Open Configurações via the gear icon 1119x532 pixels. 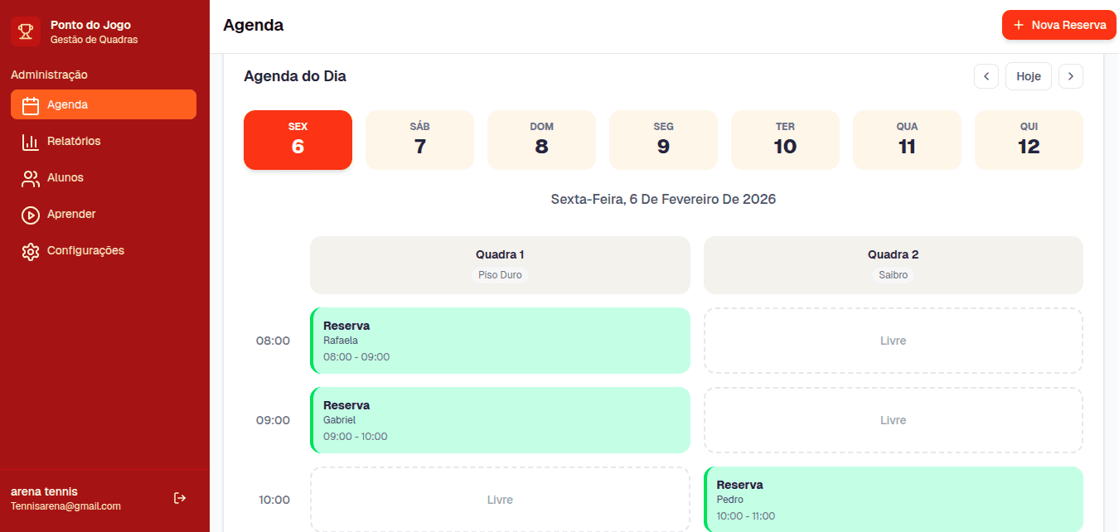pyautogui.click(x=31, y=250)
